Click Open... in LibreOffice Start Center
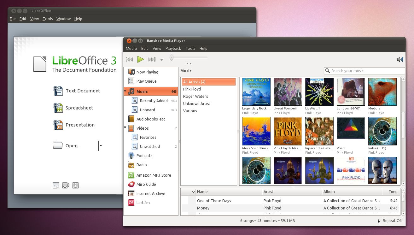 tap(67, 146)
